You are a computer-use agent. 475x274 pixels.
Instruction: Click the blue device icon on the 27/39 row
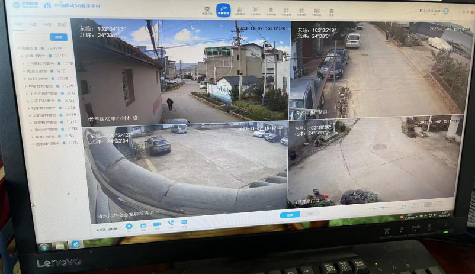click(x=53, y=79)
